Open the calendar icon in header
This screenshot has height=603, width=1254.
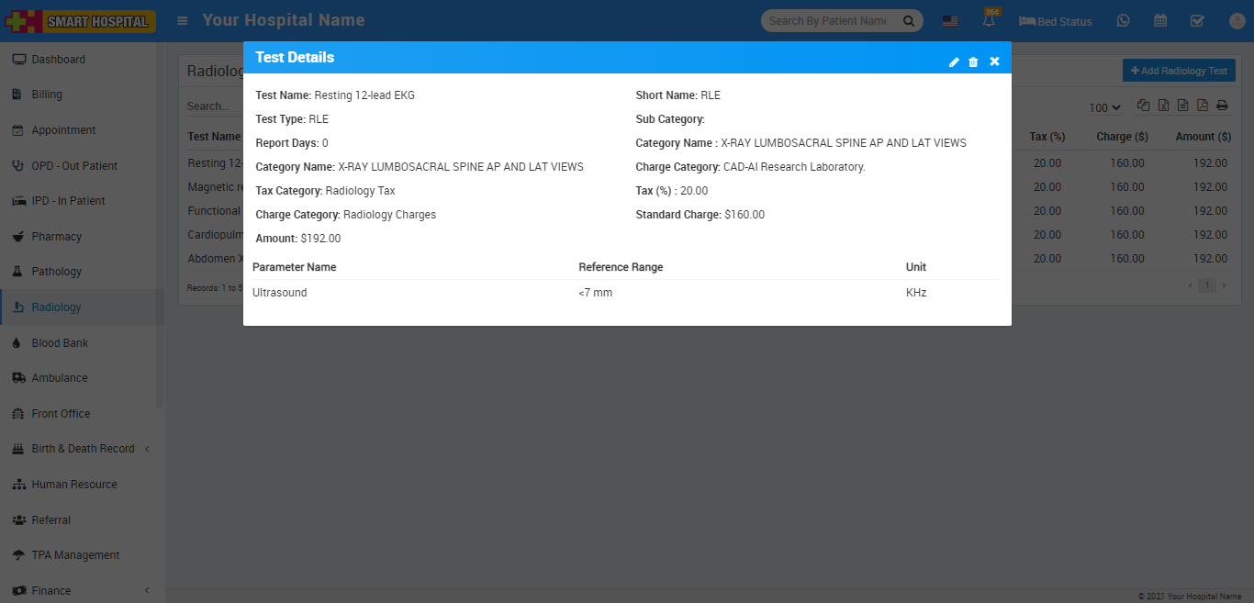pos(1160,20)
